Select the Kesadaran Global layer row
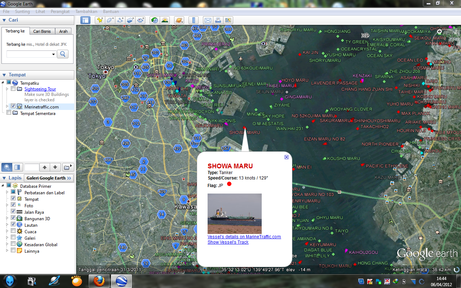Image resolution: width=461 pixels, height=288 pixels. 41,244
